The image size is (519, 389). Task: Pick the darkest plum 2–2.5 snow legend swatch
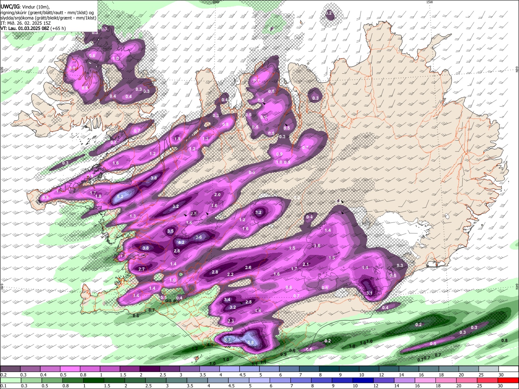click(x=149, y=369)
